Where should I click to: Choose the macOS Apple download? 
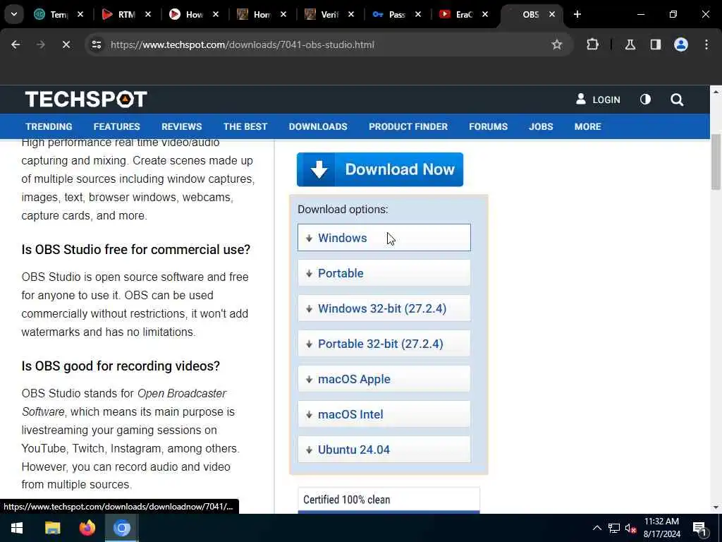pos(384,379)
